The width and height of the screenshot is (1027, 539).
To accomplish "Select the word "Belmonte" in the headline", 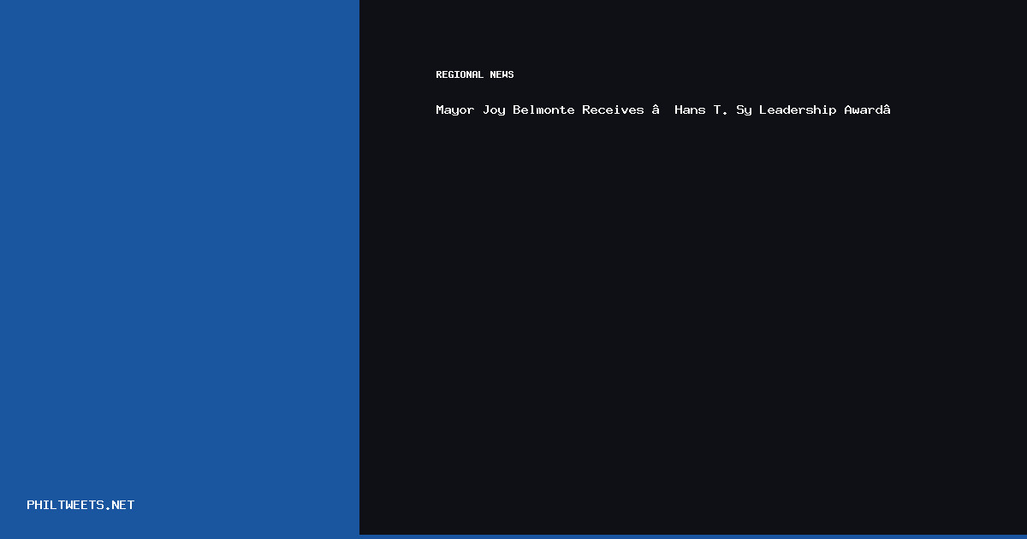I will tap(543, 110).
